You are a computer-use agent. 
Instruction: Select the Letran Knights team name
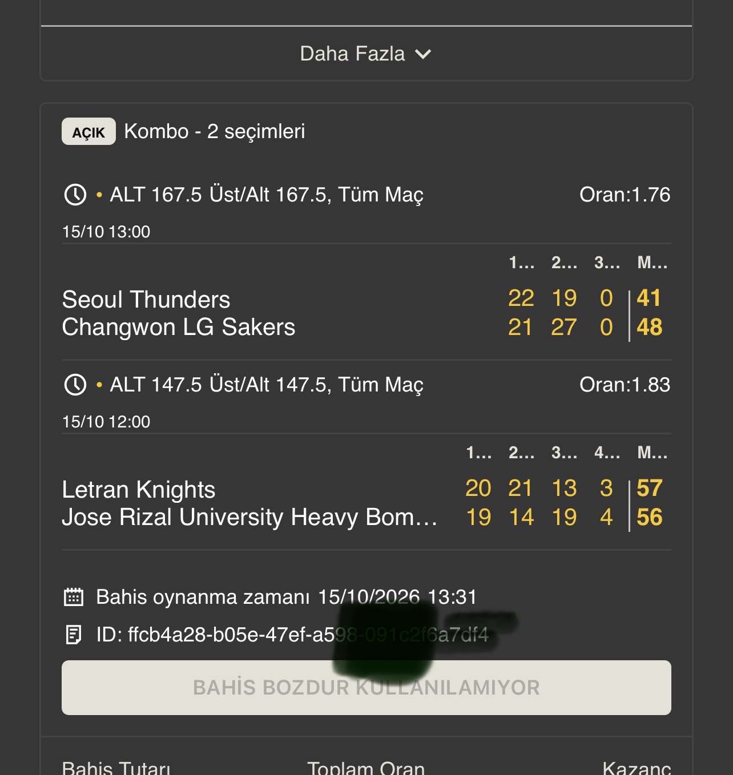coord(139,490)
